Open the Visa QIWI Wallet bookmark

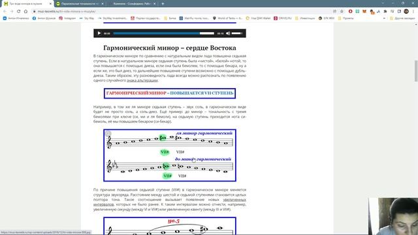point(258,18)
